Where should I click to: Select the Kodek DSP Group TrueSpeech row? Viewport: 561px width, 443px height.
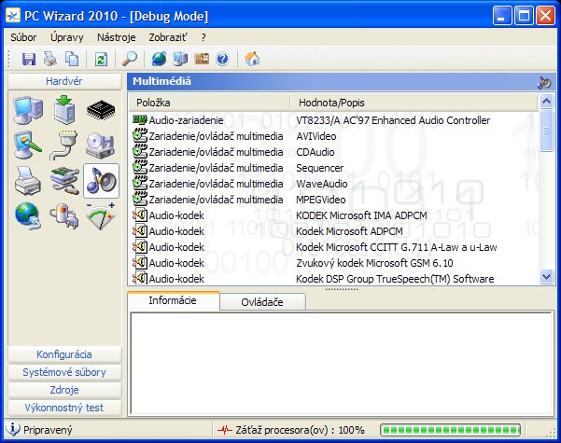333,279
